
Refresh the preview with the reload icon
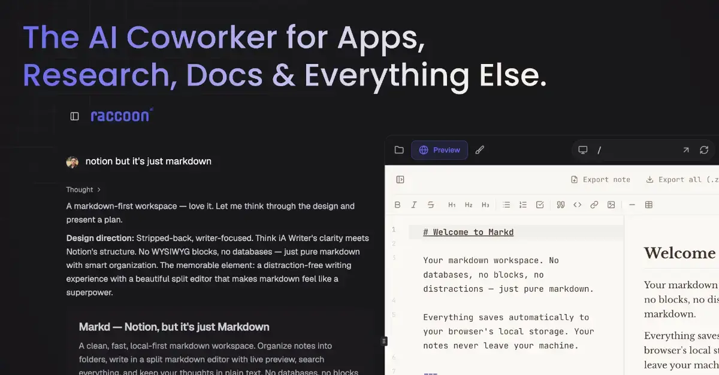point(704,150)
